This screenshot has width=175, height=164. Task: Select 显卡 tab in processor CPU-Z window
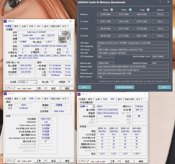[46, 26]
